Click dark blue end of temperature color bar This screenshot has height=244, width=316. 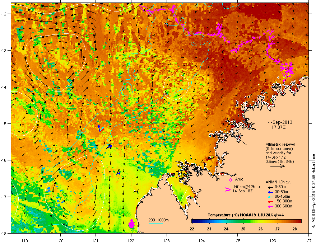point(193,221)
